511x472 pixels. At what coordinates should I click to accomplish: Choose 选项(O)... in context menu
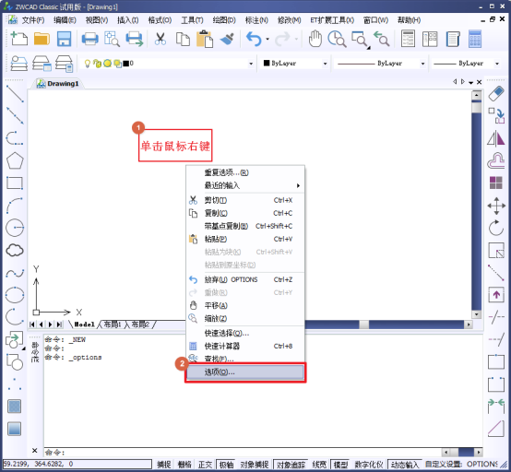[x=245, y=372]
